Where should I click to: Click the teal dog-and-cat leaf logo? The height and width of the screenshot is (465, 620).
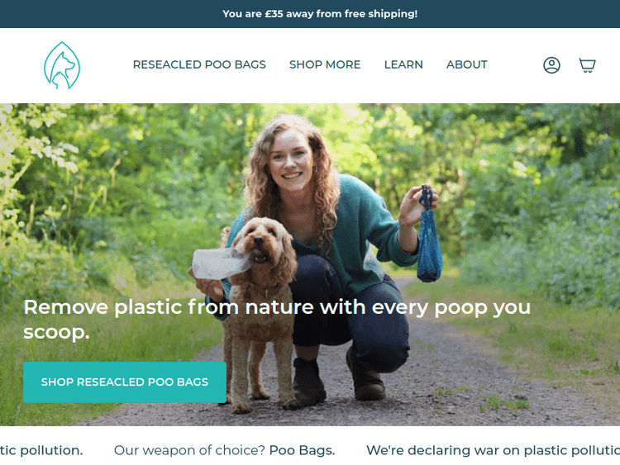coord(62,65)
